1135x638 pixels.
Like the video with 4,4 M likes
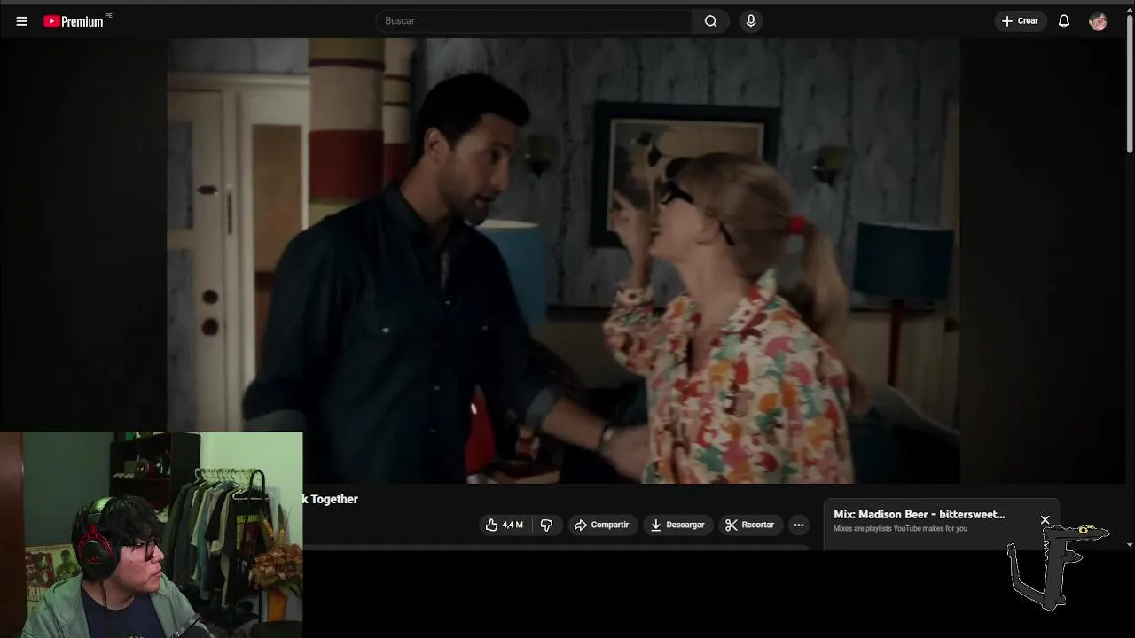(505, 525)
